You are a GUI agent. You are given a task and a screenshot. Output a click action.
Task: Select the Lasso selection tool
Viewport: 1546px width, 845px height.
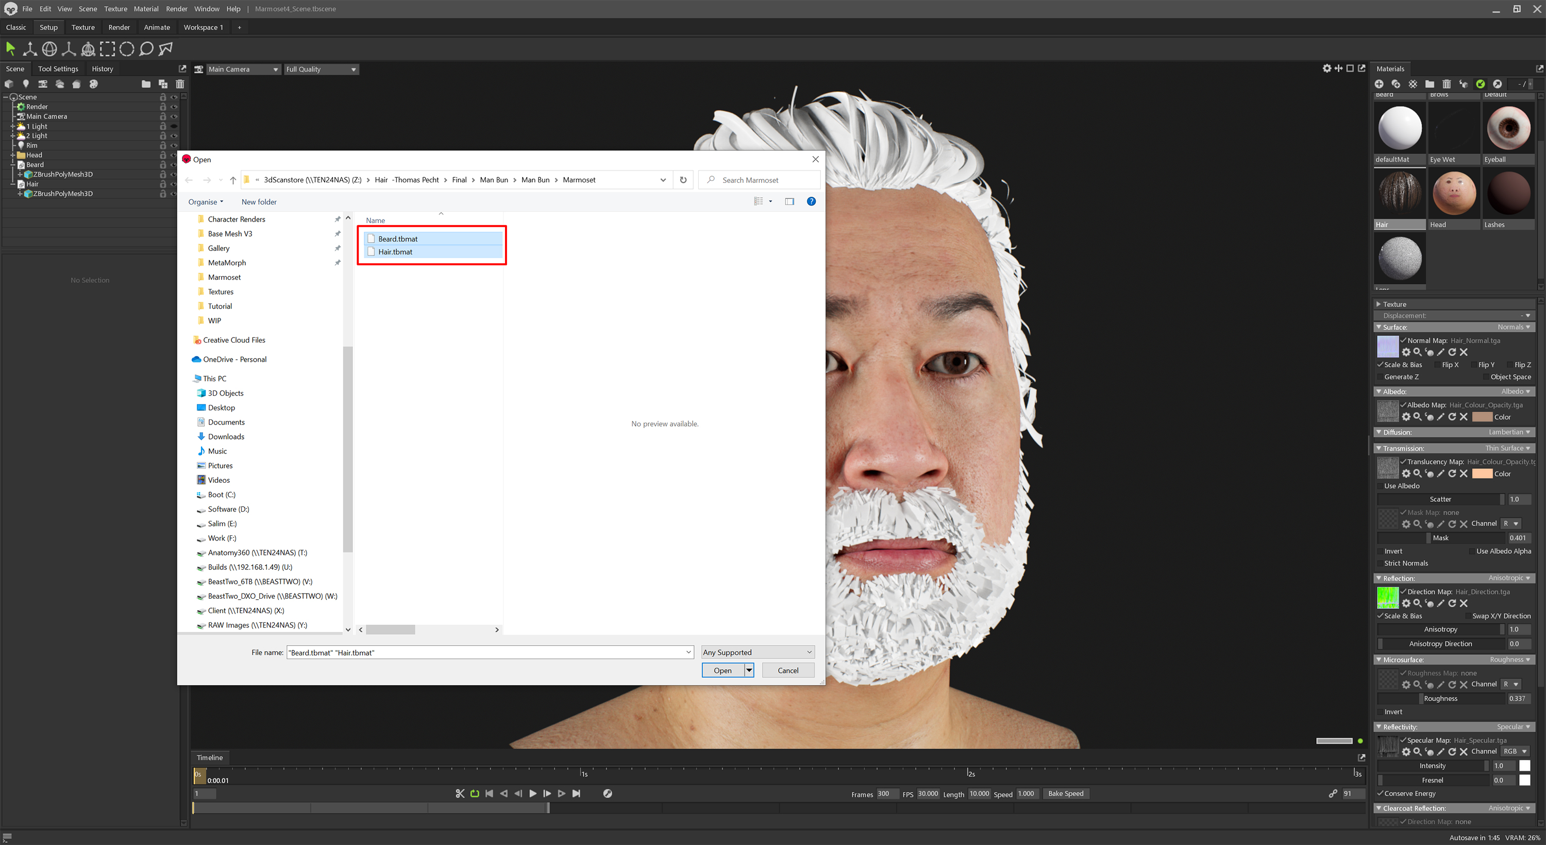pyautogui.click(x=146, y=48)
